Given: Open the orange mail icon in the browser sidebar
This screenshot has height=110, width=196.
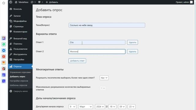Looking at the screenshot, I should coord(4,63).
